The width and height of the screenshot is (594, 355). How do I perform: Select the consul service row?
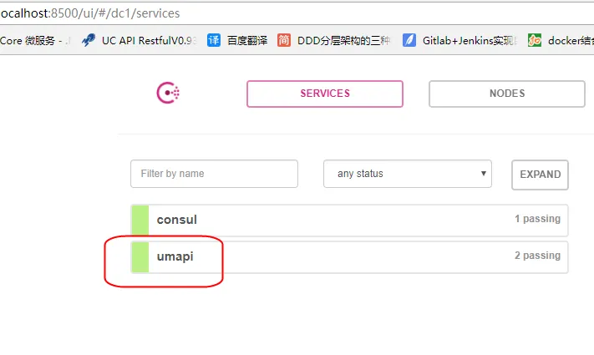click(x=334, y=220)
